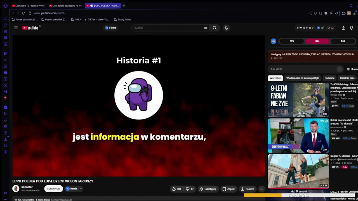Expand the Remix dropdown arrow
This screenshot has height=201, width=358.
pos(81,189)
